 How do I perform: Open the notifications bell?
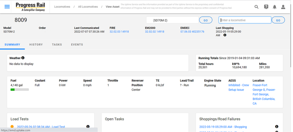(x=274, y=7)
